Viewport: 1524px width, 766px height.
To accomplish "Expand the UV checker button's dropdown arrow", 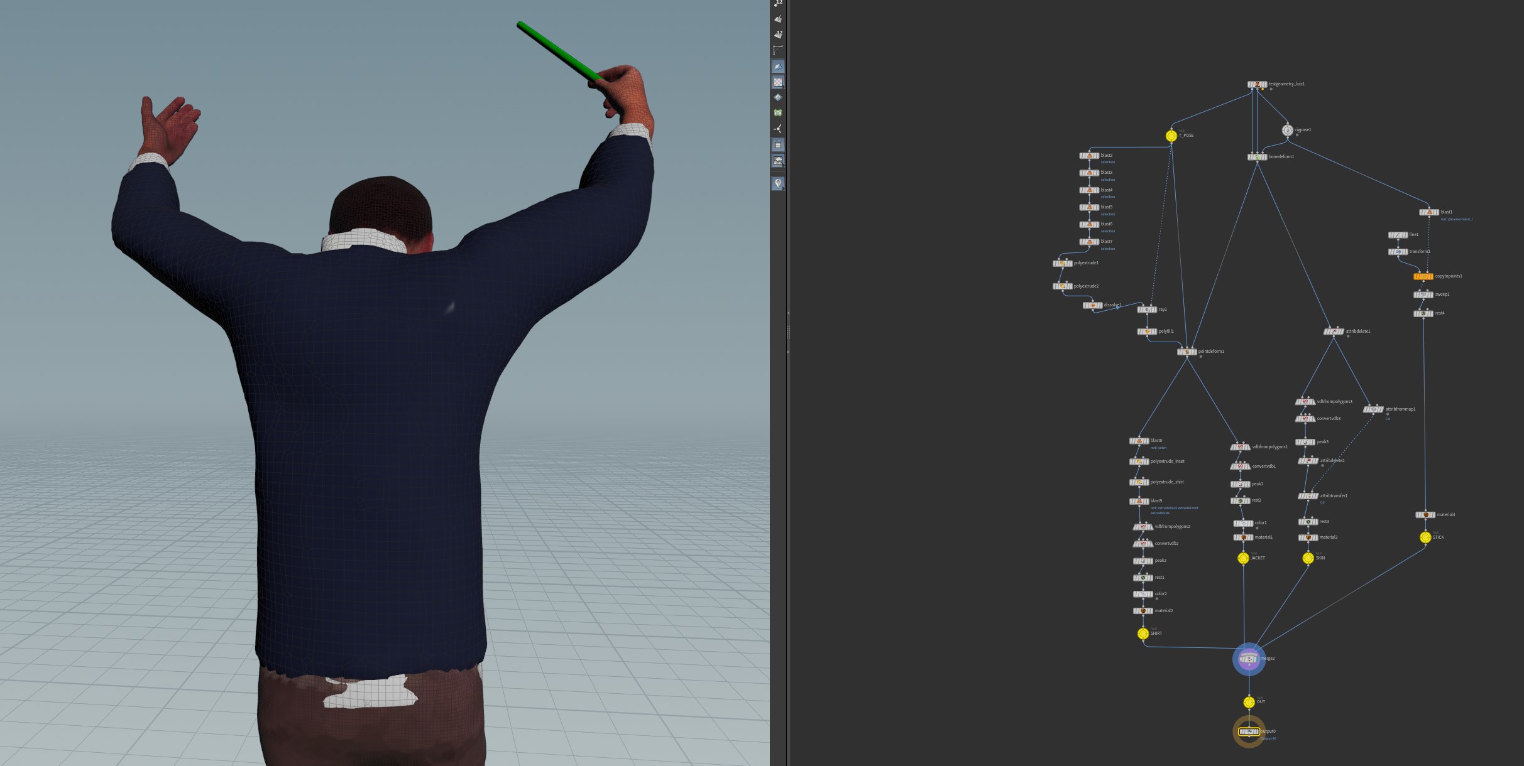I will (783, 87).
